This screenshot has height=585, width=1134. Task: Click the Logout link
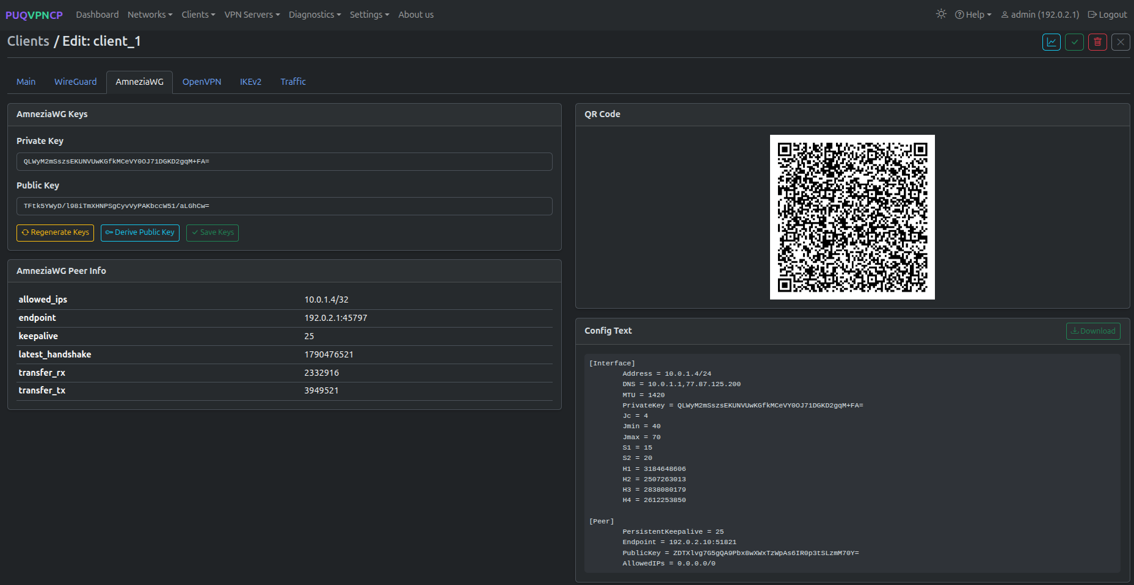coord(1108,15)
